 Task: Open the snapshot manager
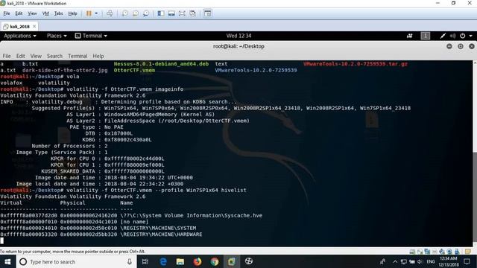tap(146, 13)
